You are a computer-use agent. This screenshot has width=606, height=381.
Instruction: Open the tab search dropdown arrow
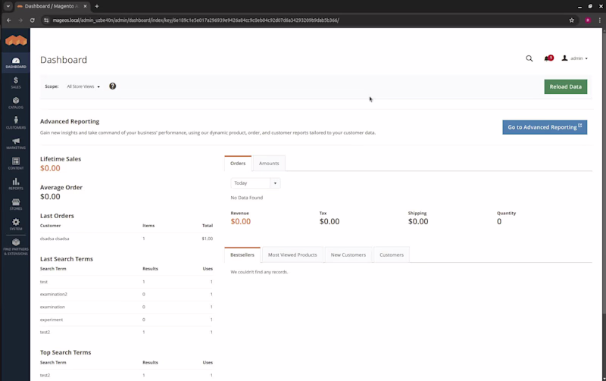pos(8,6)
